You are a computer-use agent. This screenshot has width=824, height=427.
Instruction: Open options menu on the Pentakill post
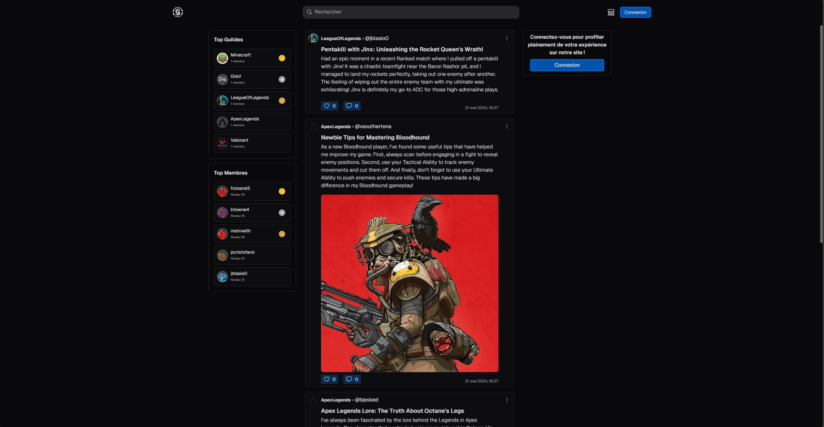pos(507,38)
